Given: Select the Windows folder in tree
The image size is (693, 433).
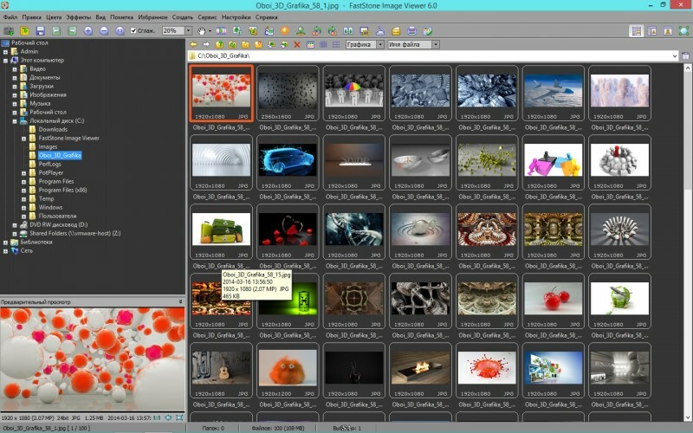Looking at the screenshot, I should [50, 208].
